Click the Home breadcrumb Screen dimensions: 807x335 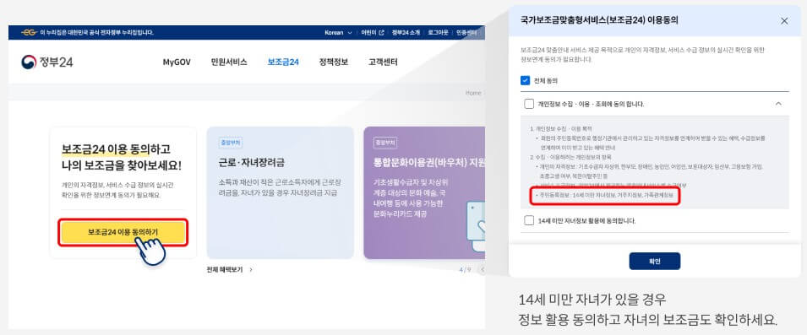pyautogui.click(x=472, y=93)
